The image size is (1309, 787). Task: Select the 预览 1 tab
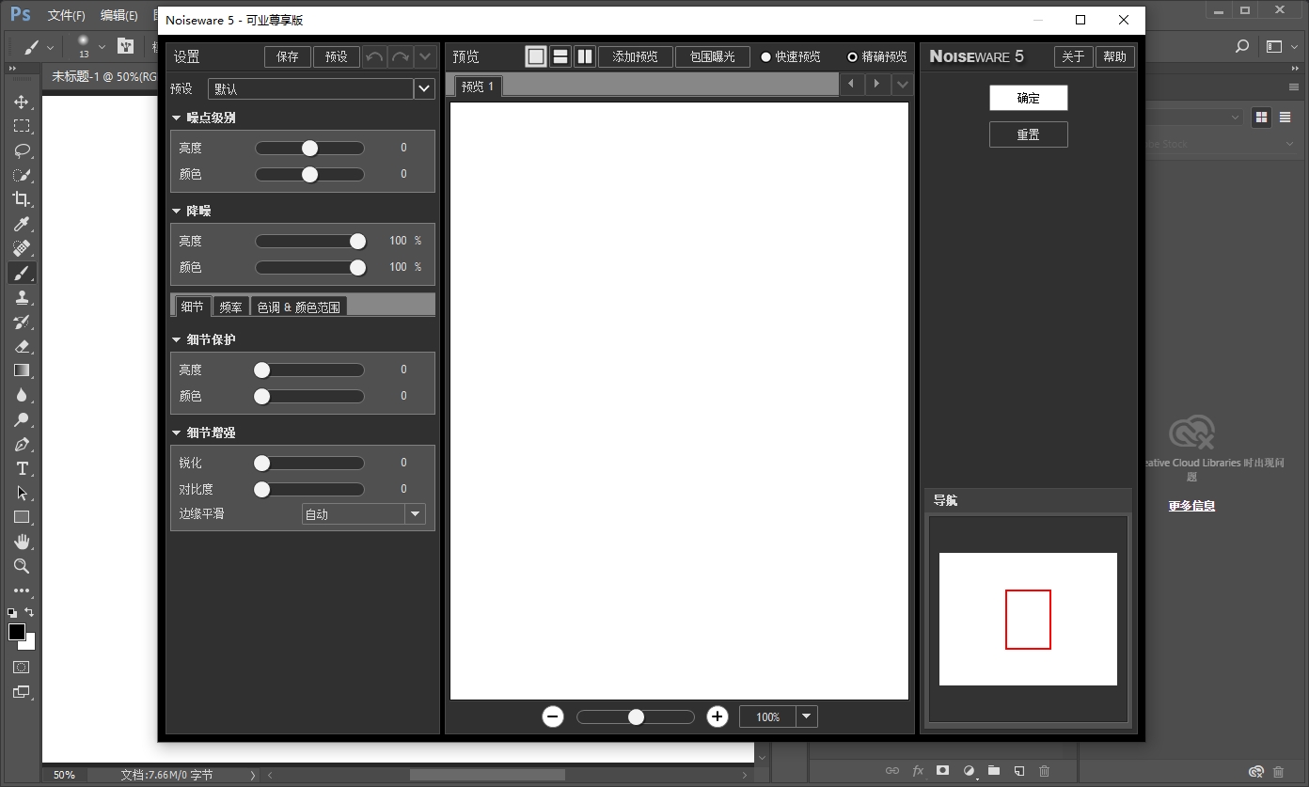click(x=479, y=86)
